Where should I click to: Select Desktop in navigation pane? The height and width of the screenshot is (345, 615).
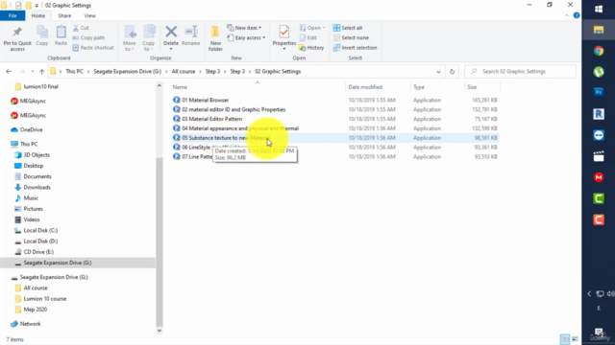coord(34,166)
